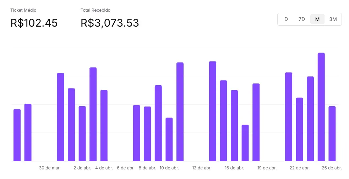Select the M monthly range
The height and width of the screenshot is (179, 349).
coord(317,19)
